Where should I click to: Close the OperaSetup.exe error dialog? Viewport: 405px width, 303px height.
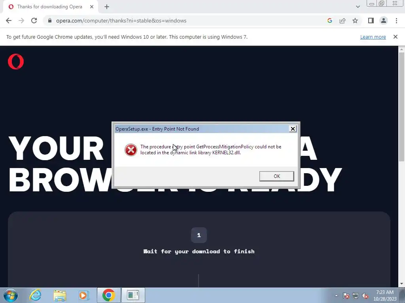click(293, 129)
